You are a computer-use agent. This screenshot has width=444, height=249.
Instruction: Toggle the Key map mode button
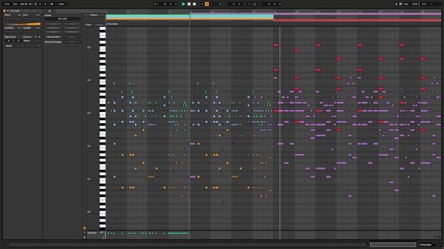click(406, 4)
